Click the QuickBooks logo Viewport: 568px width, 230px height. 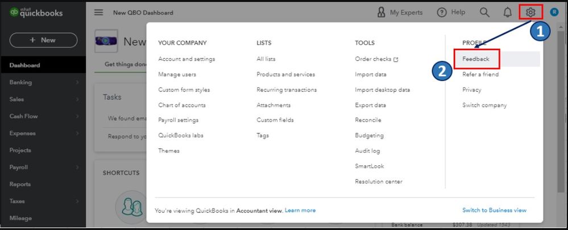tap(36, 13)
